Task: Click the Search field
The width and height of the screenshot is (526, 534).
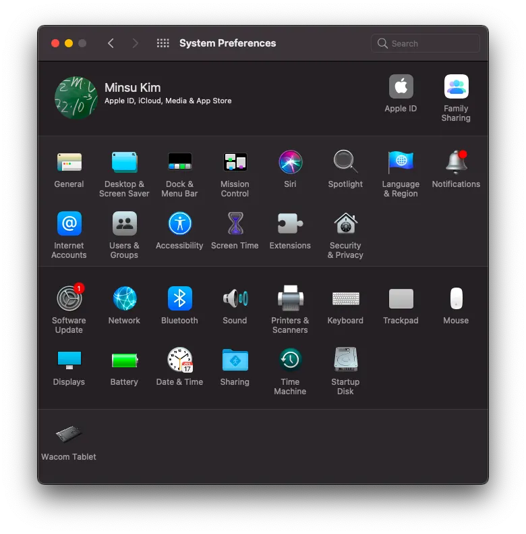Action: pyautogui.click(x=425, y=43)
